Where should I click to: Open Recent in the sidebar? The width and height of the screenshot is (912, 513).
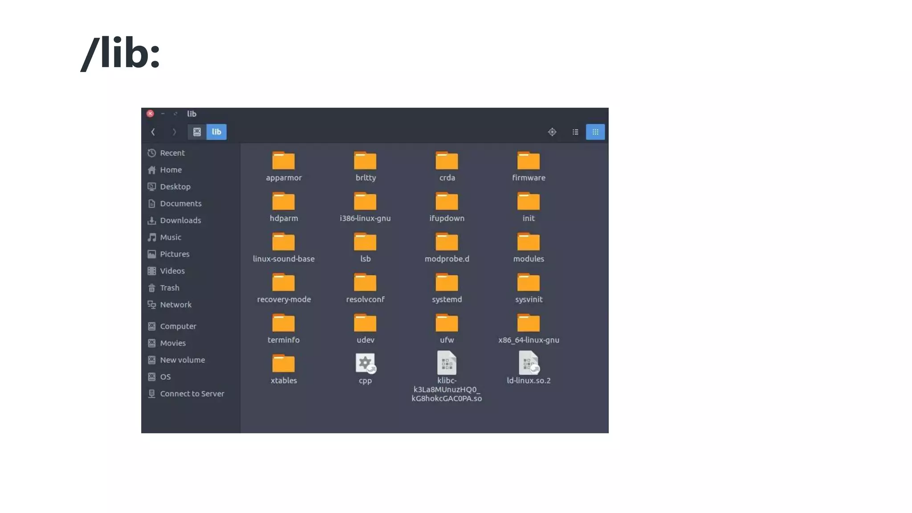point(172,153)
